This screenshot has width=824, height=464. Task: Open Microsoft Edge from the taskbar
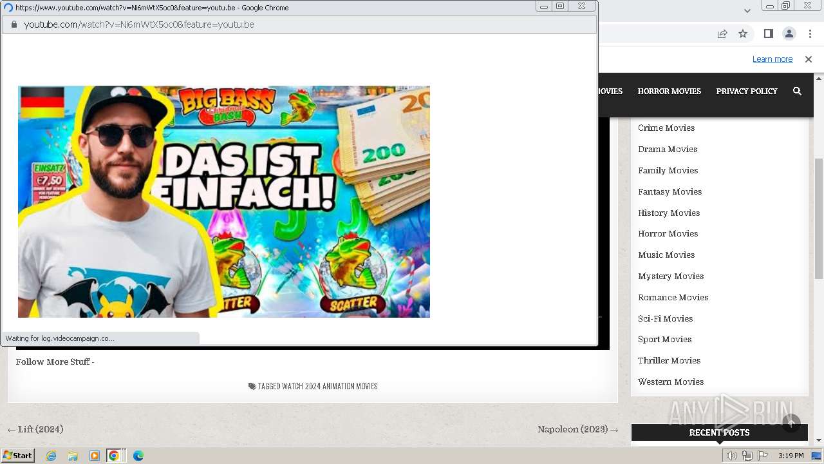click(x=138, y=456)
